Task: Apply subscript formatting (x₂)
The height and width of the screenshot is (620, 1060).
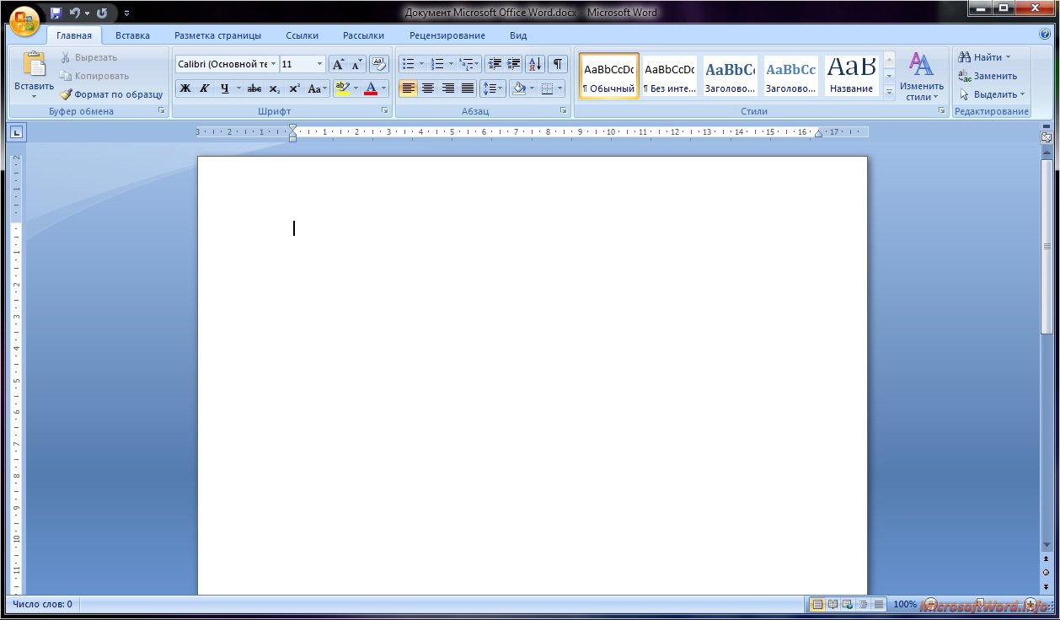Action: [275, 88]
